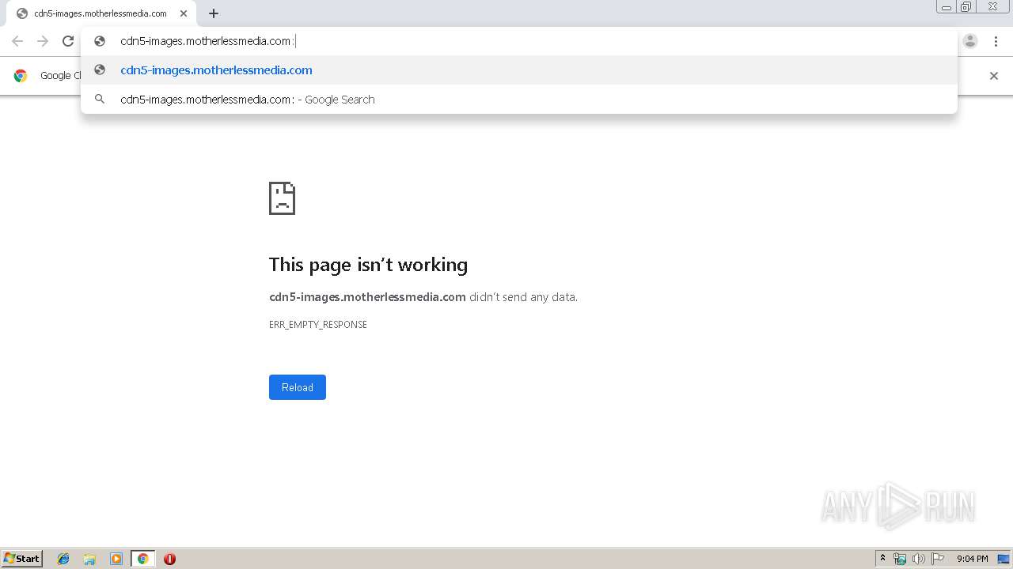
Task: Click the Action Center flag icon
Action: pyautogui.click(x=938, y=559)
